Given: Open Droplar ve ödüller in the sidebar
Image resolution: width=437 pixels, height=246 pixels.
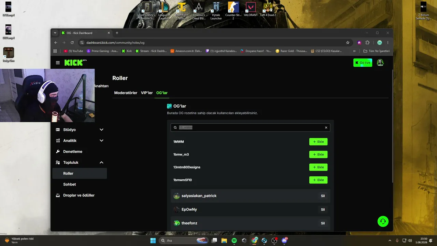Looking at the screenshot, I should (x=80, y=195).
